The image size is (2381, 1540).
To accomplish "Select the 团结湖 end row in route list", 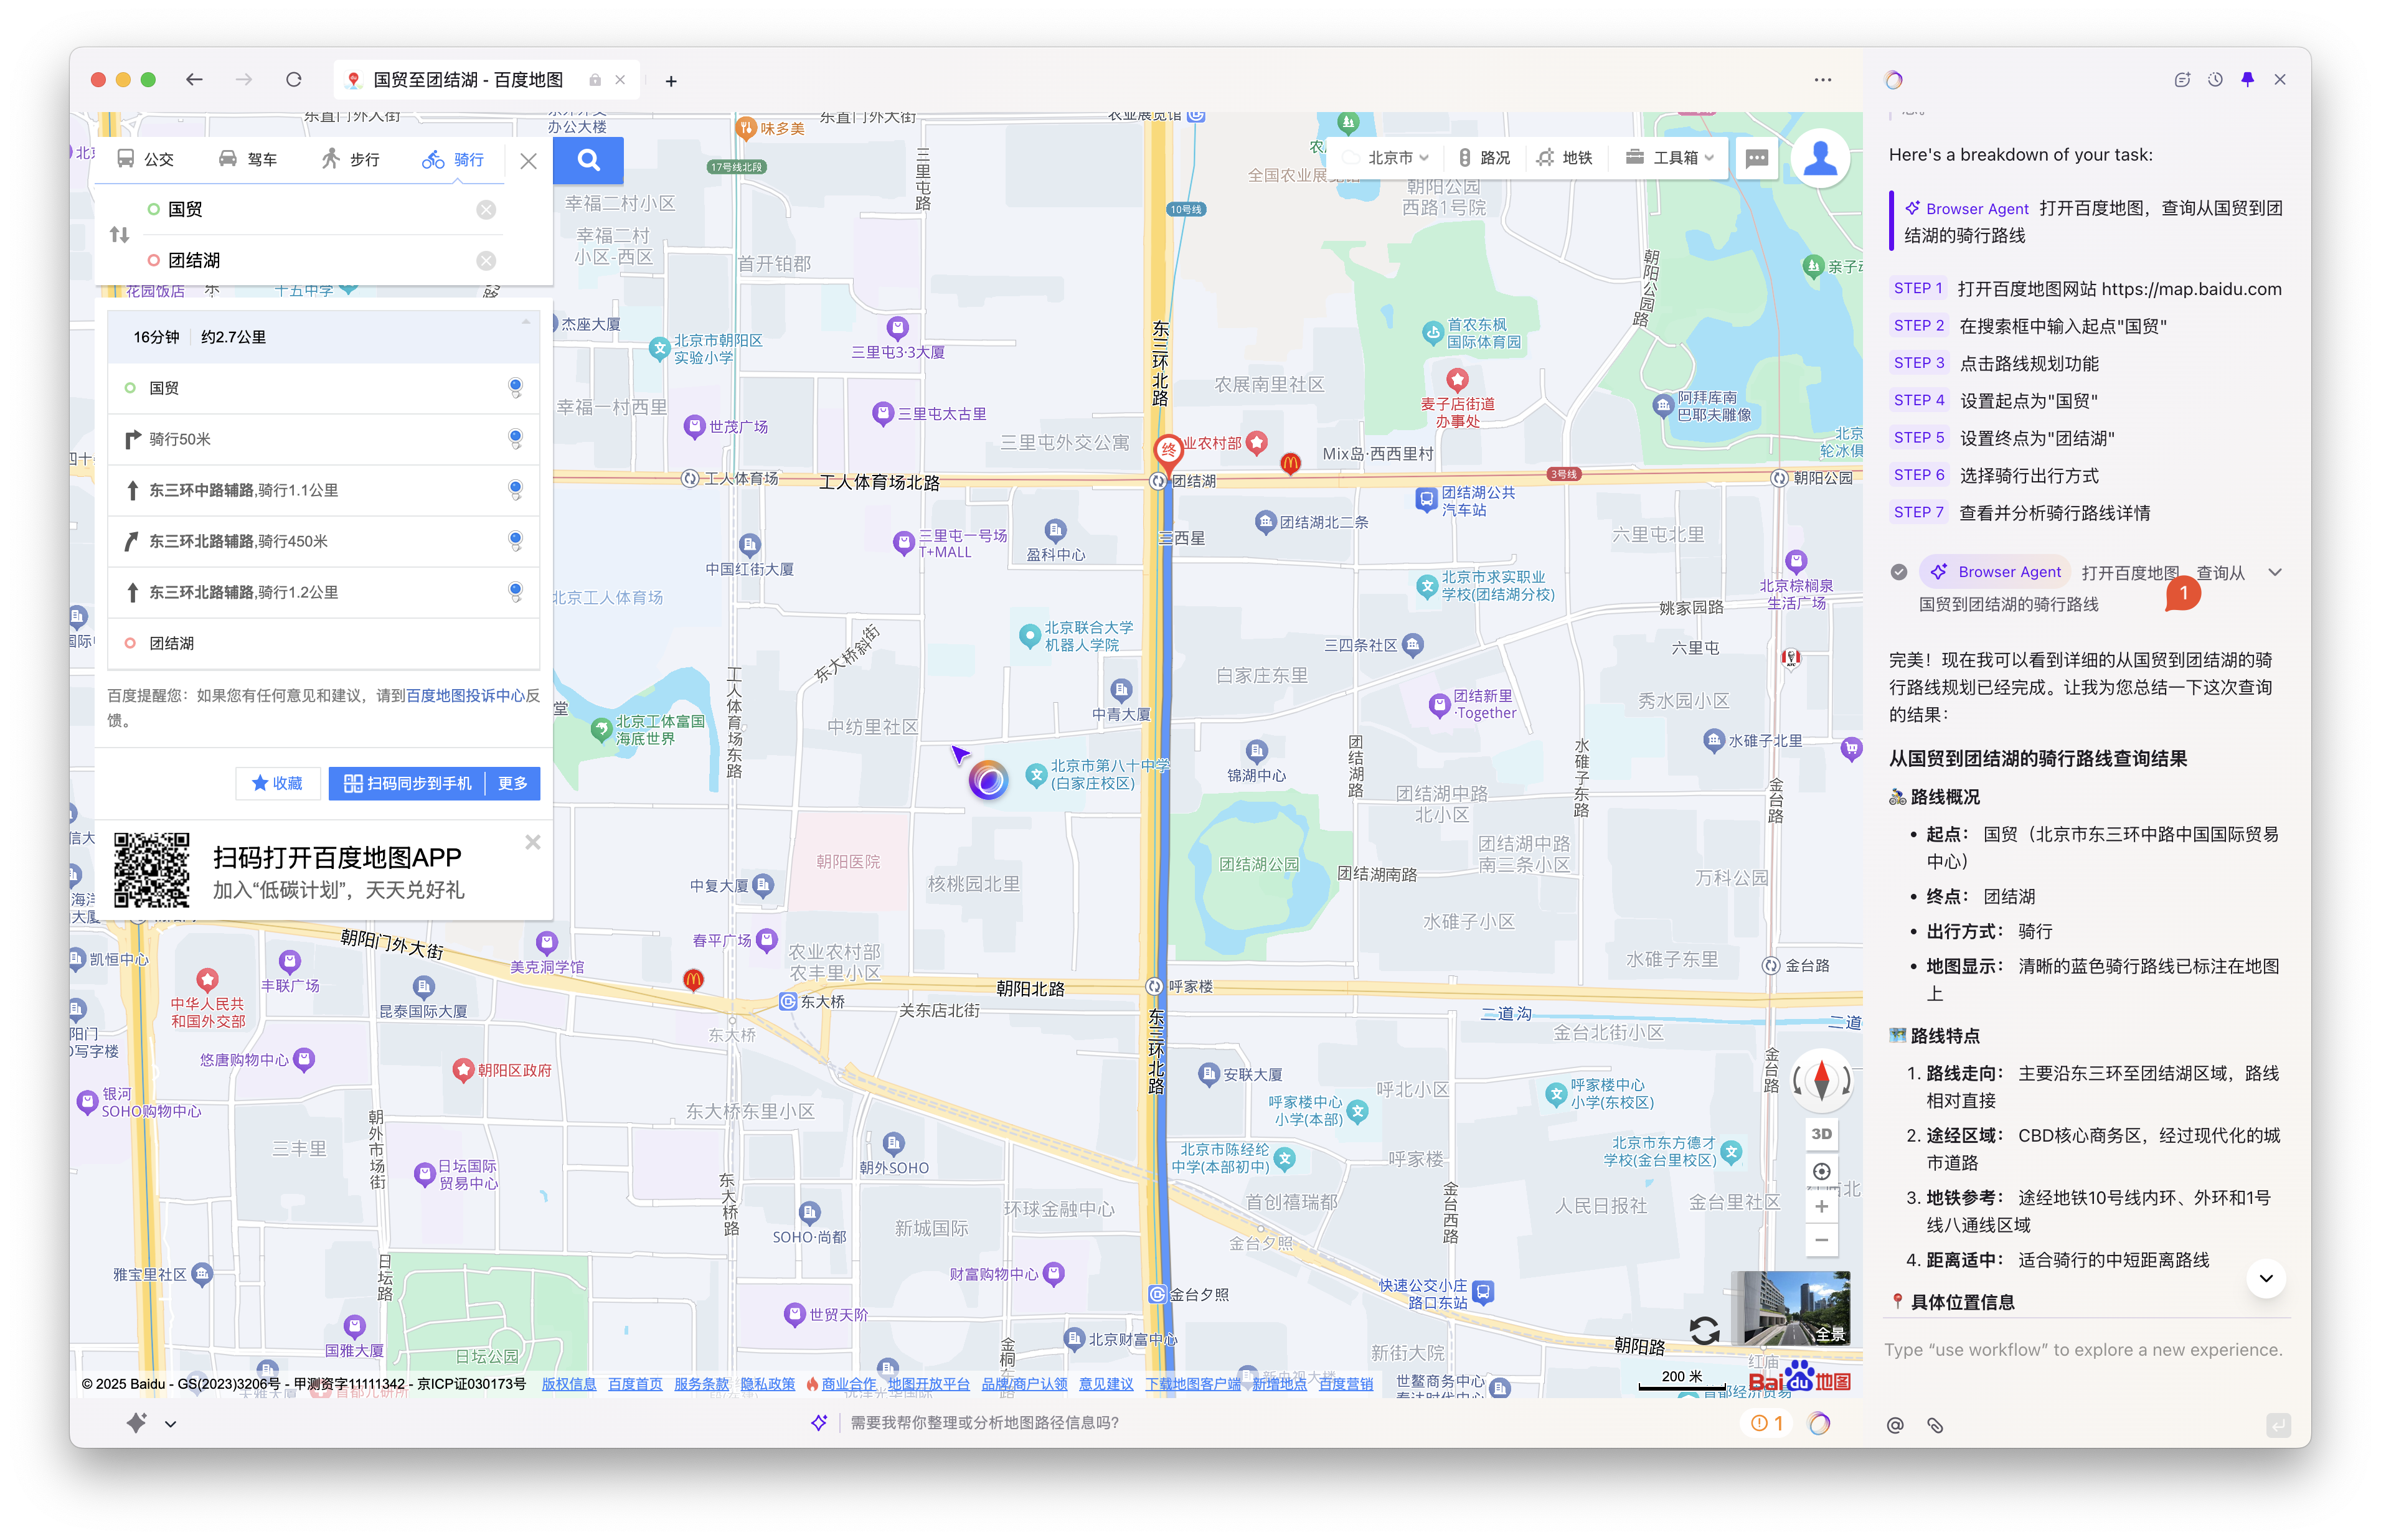I will coord(324,644).
